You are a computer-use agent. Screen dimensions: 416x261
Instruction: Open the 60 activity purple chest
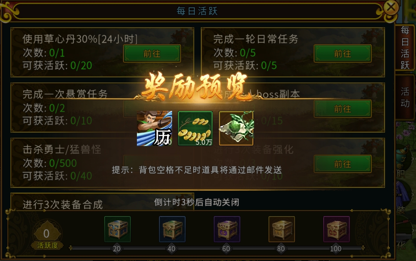click(227, 229)
